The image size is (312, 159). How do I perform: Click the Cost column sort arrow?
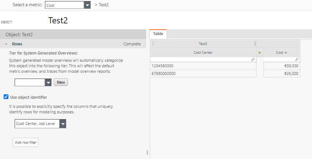[286, 53]
